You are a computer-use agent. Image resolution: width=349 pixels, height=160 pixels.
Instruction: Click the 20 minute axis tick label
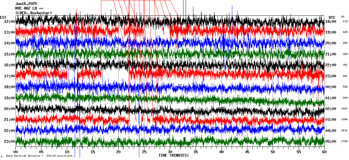(x=118, y=152)
